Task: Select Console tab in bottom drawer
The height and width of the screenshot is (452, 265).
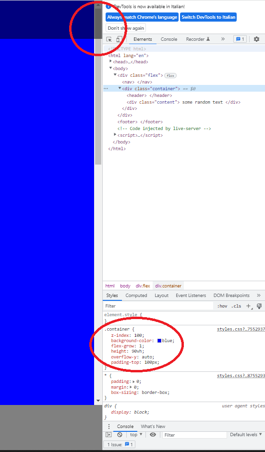Action: (125, 427)
